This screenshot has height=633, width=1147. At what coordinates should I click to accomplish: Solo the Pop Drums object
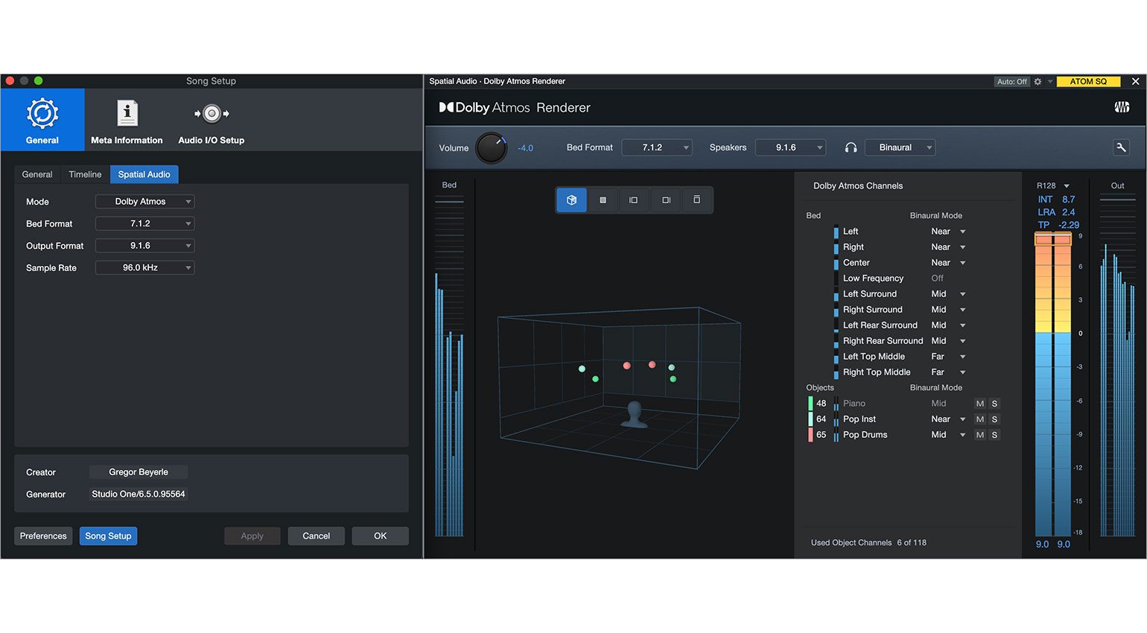click(x=994, y=434)
